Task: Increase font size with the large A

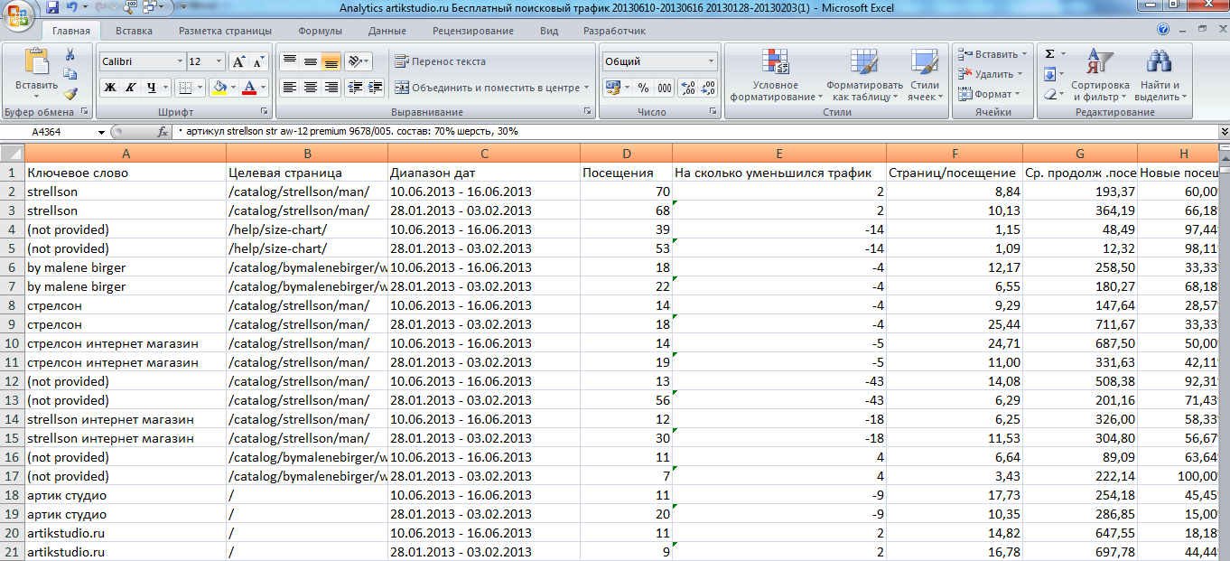Action: (x=238, y=61)
